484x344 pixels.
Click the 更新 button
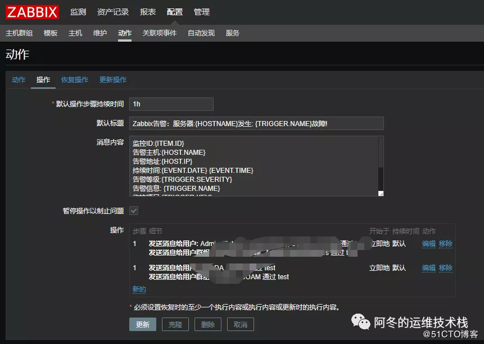(143, 324)
